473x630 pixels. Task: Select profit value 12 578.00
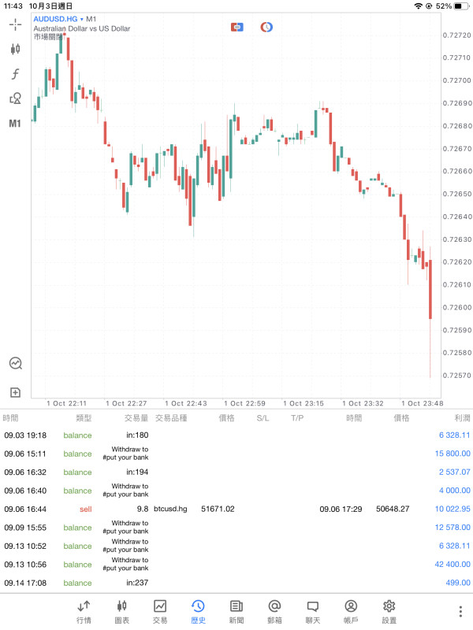click(x=453, y=528)
